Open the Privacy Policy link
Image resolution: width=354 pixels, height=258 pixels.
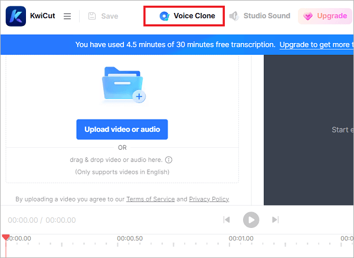click(x=209, y=199)
